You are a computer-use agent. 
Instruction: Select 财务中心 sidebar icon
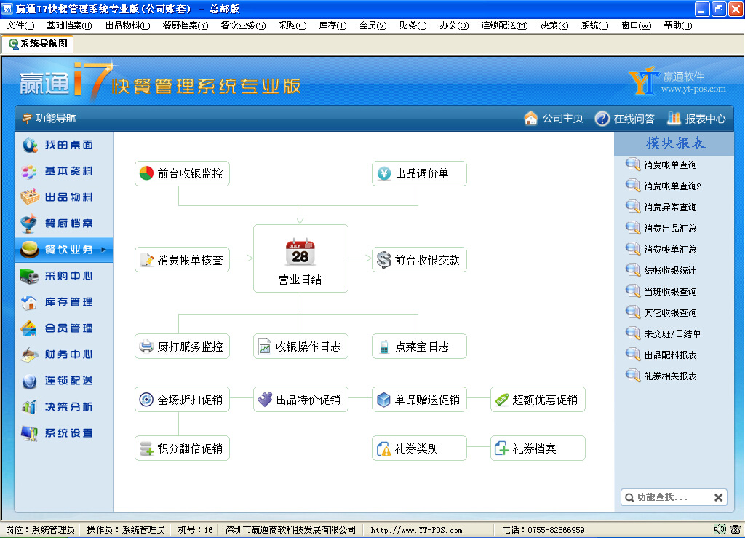[29, 355]
